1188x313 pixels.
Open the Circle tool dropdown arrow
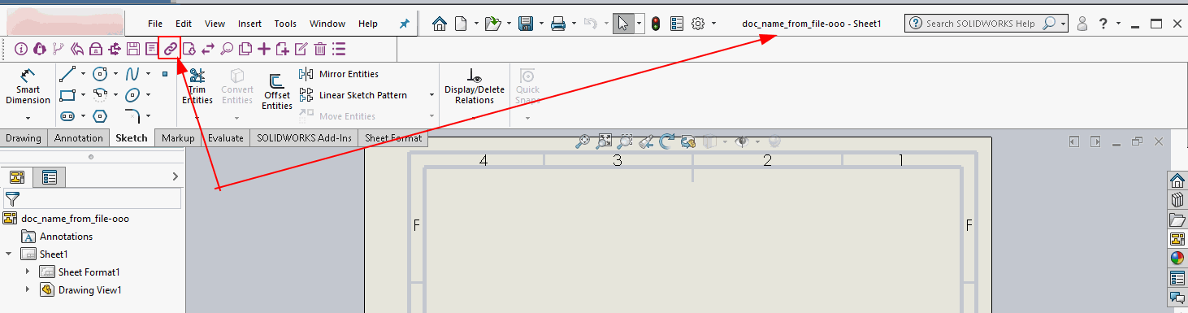(x=115, y=74)
